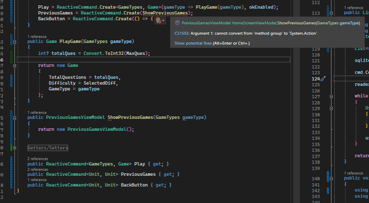Click the ShowPreviousGames method name in its declaration

tap(130, 117)
